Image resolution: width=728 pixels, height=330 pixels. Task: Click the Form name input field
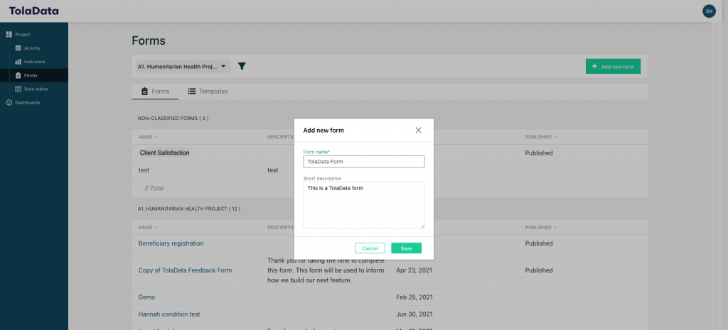363,161
